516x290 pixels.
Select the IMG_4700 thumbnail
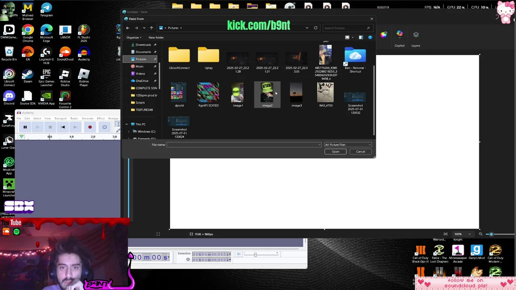[x=326, y=95]
